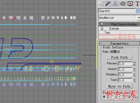Decrease Percent with spinner down arrow
This screenshot has height=103, width=140.
[134, 65]
